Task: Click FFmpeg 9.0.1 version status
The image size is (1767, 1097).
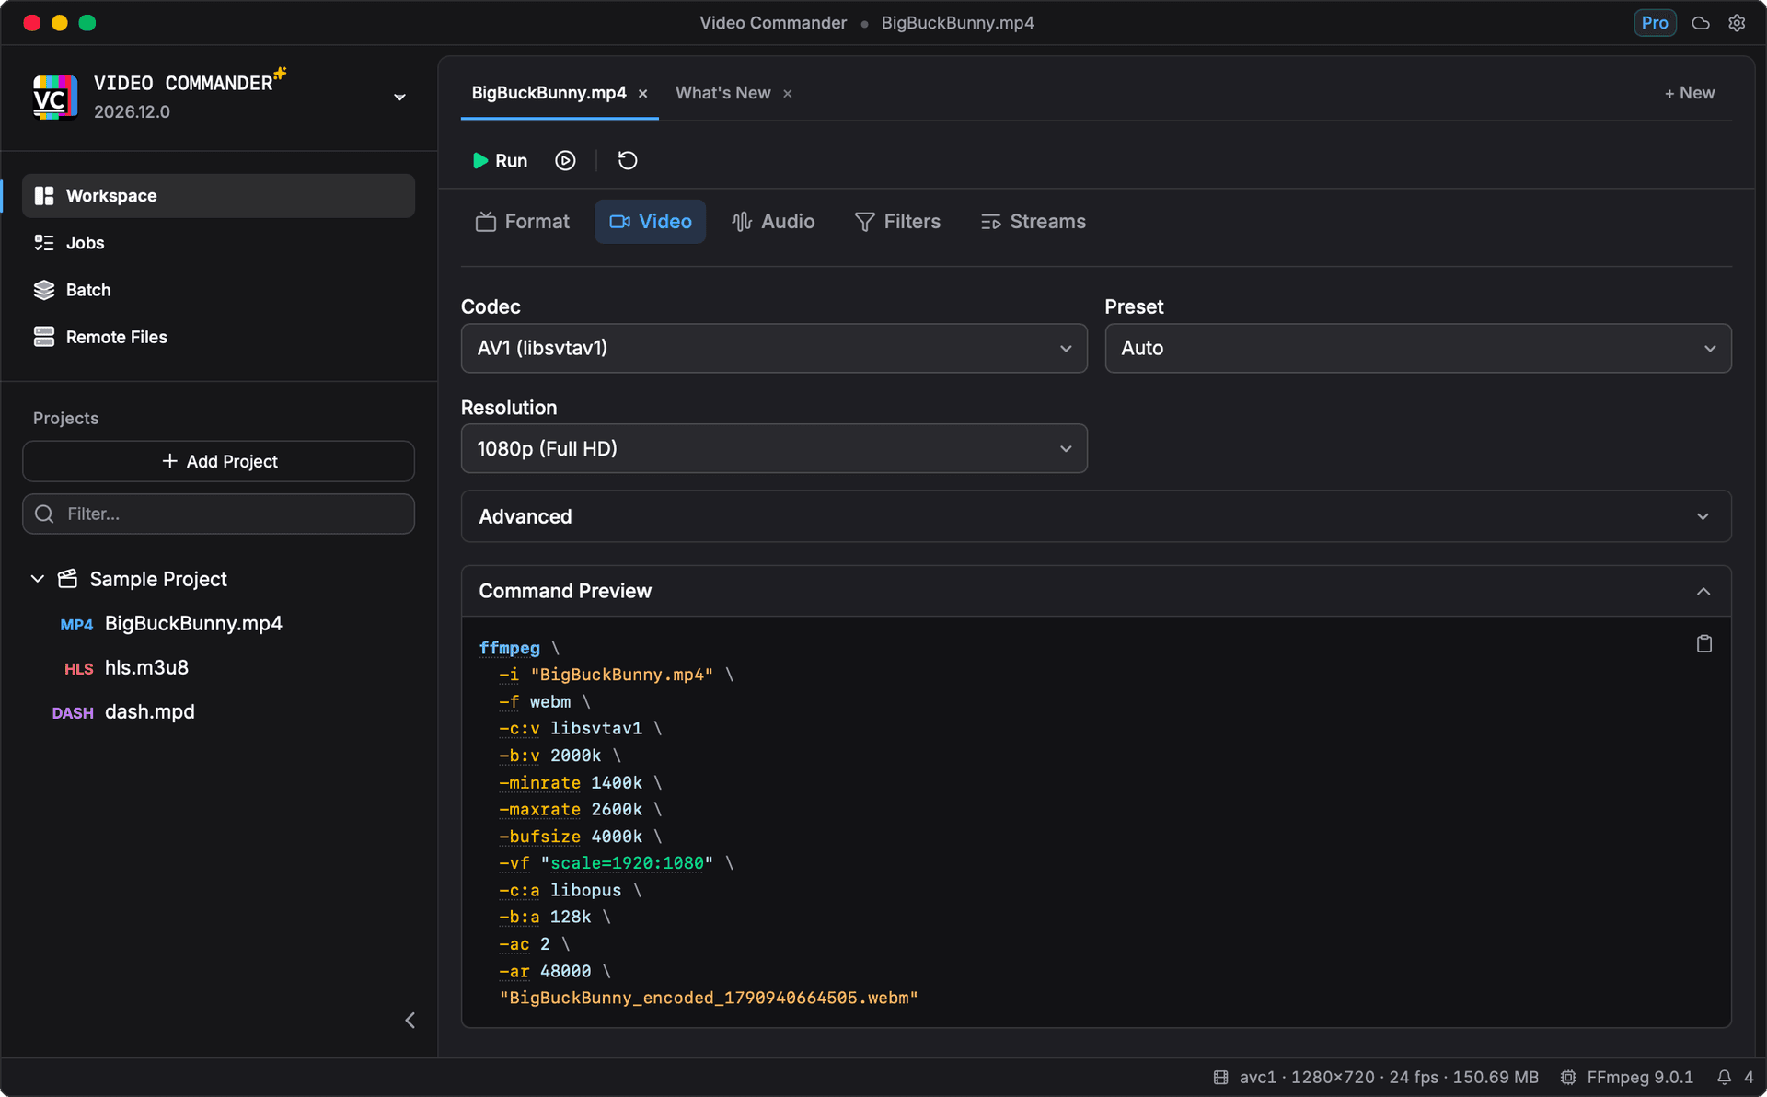Action: (x=1628, y=1077)
